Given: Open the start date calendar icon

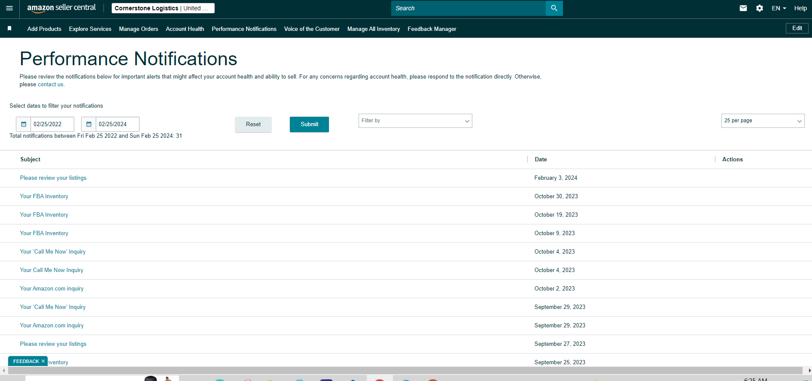Looking at the screenshot, I should [24, 124].
